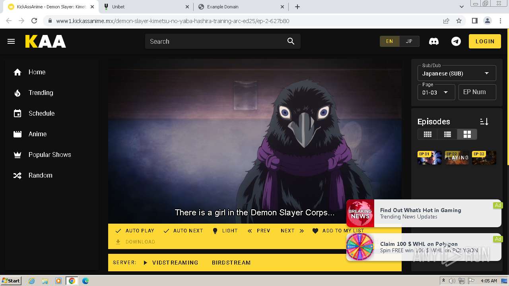Image resolution: width=509 pixels, height=286 pixels.
Task: Switch episodes to list view
Action: pos(447,134)
